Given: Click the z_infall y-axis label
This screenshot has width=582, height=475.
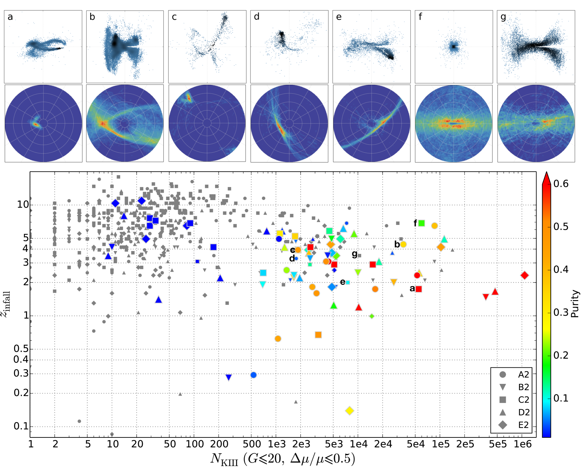Looking at the screenshot, I should coord(6,304).
